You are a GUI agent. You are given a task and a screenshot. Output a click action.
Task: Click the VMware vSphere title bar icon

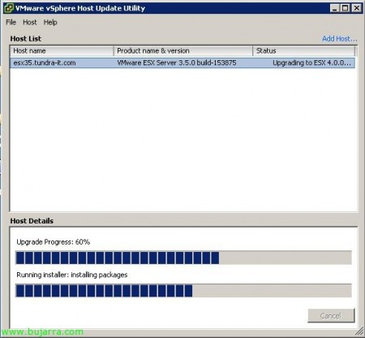click(x=9, y=8)
